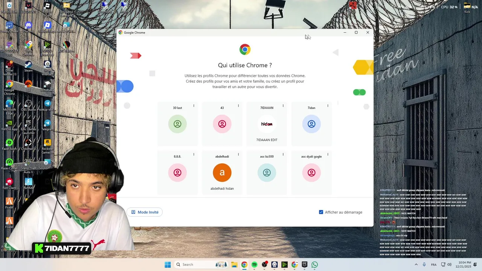Launch the Razer Axon desktop shortcut

click(x=9, y=145)
